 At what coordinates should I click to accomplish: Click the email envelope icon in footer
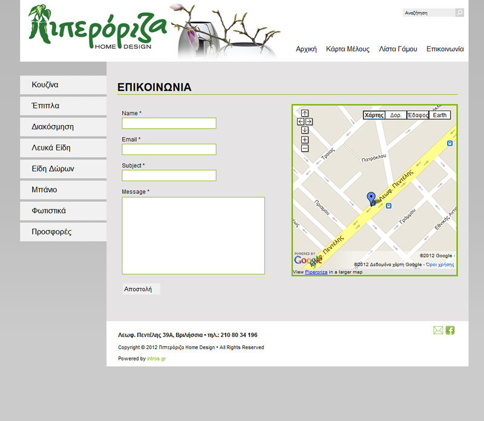(438, 330)
